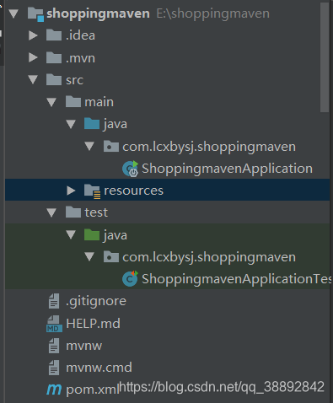The width and height of the screenshot is (333, 403).
Task: Click the blue sources java folder icon
Action: point(92,124)
